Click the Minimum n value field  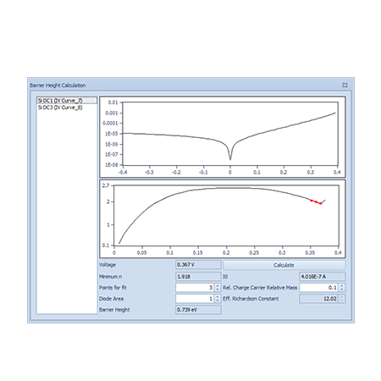[198, 276]
